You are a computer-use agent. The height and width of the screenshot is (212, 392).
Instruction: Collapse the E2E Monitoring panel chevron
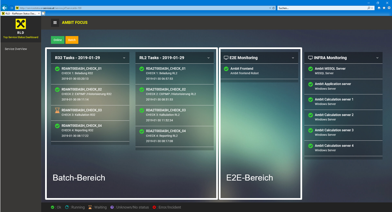(x=293, y=58)
